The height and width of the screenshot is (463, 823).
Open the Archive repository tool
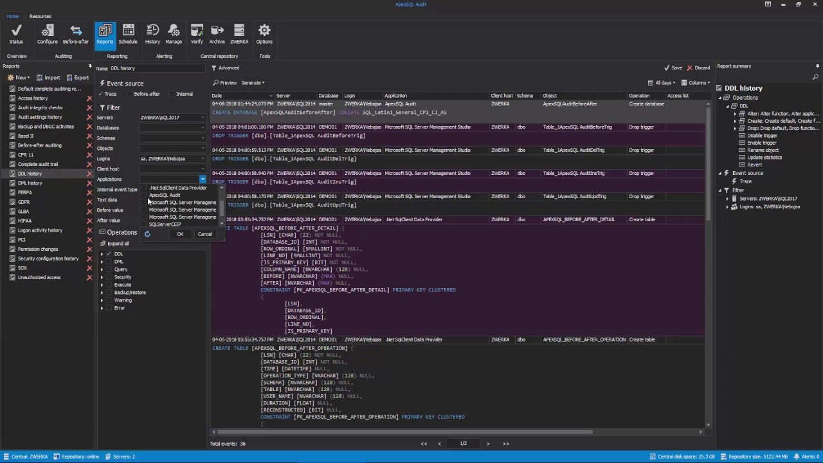[x=217, y=34]
